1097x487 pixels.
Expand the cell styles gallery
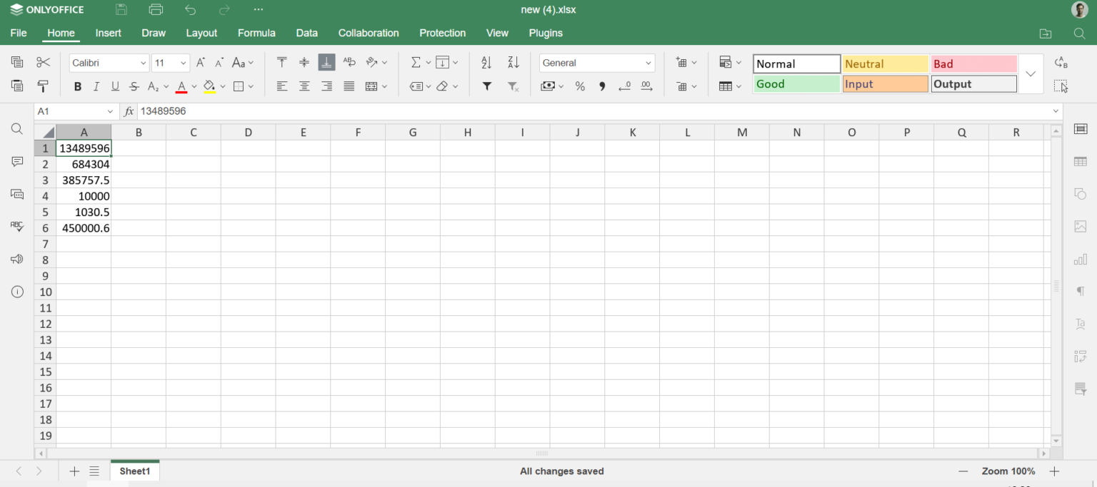(x=1031, y=74)
